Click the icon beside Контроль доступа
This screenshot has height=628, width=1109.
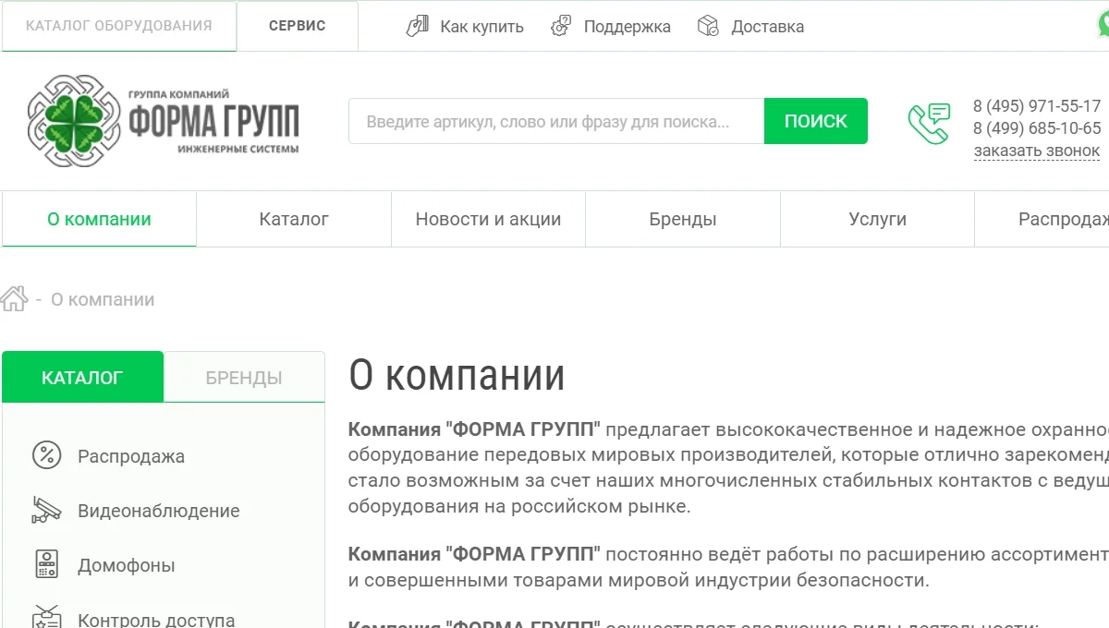(x=47, y=617)
